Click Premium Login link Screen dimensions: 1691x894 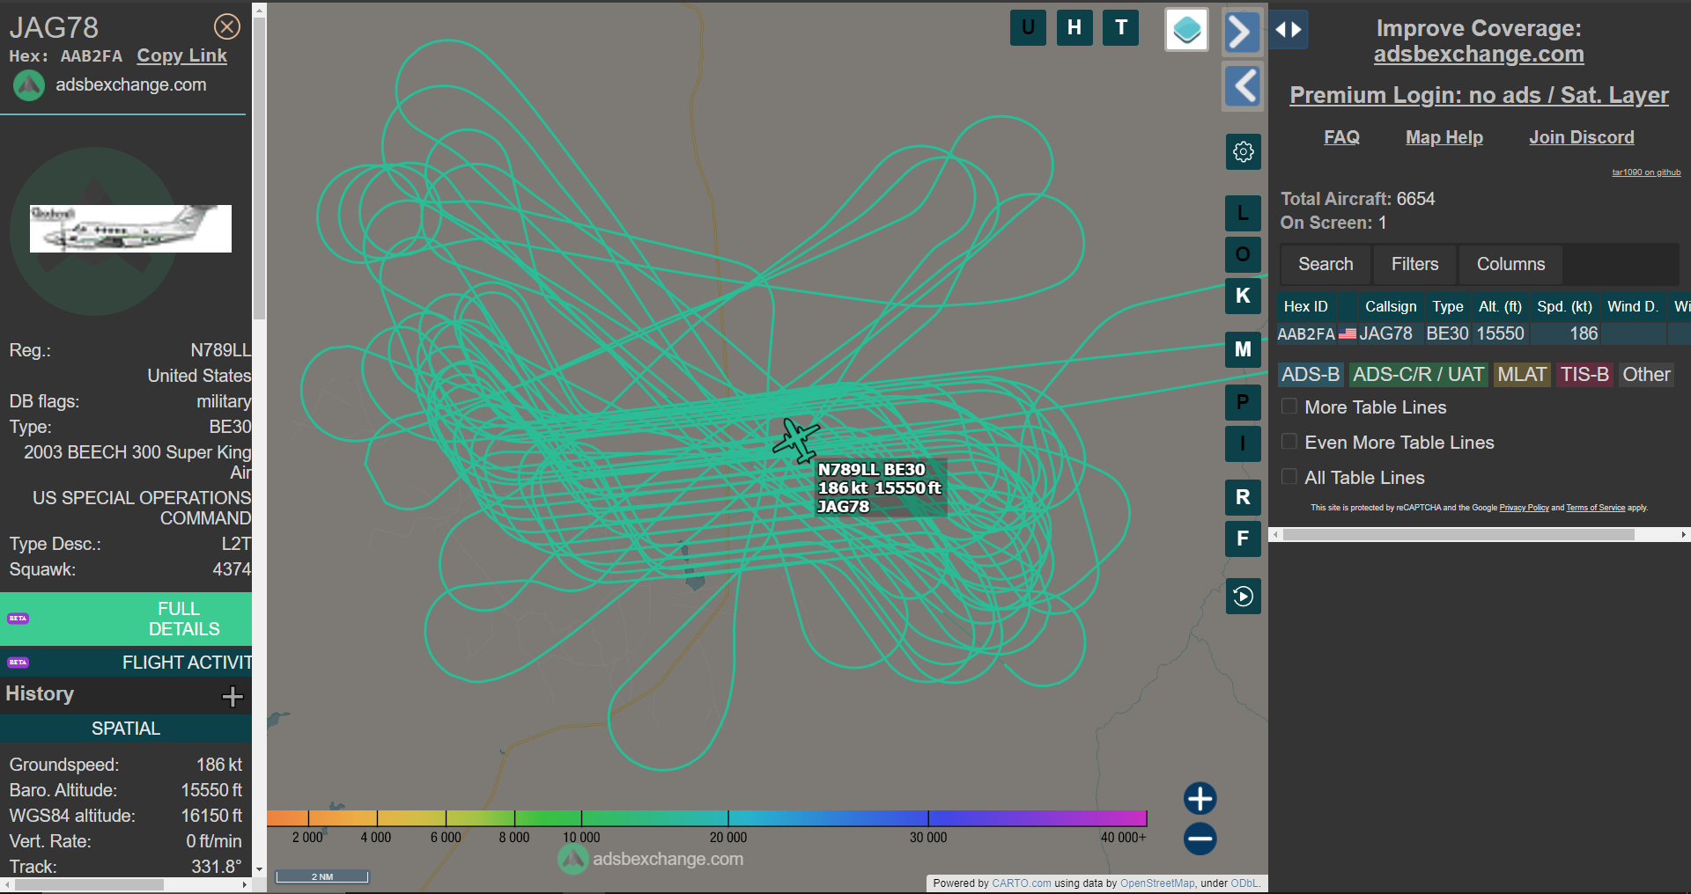pos(1479,95)
